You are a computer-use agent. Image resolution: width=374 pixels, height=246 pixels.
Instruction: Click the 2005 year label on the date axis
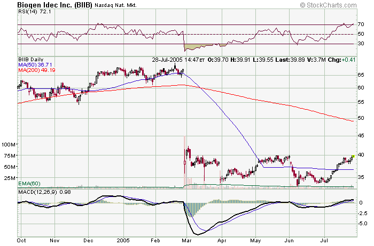[x=123, y=241]
